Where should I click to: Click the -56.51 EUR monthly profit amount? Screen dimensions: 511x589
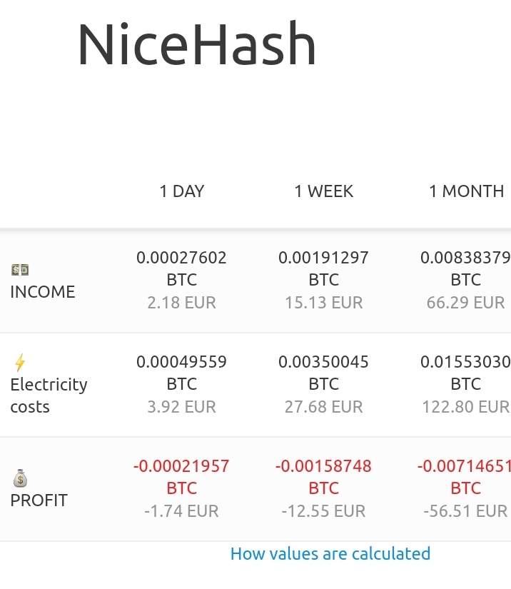465,511
